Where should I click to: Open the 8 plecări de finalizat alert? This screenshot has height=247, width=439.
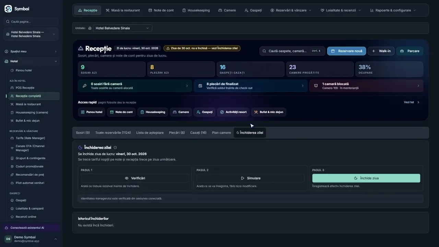click(x=250, y=86)
